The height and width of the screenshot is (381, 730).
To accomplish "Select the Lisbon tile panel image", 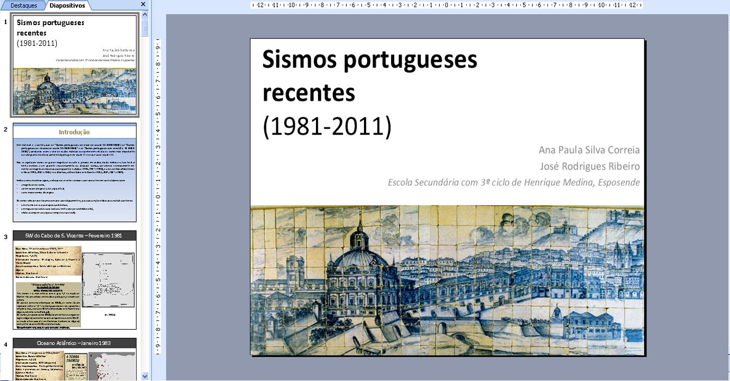I will 447,280.
